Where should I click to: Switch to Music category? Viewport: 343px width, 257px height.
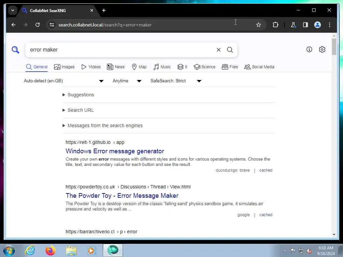tap(162, 67)
